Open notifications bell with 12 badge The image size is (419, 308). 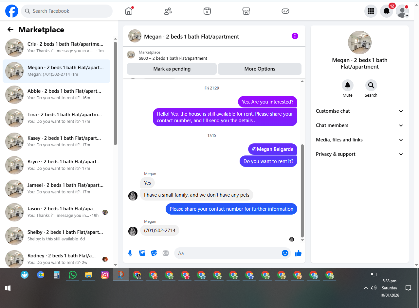(387, 11)
